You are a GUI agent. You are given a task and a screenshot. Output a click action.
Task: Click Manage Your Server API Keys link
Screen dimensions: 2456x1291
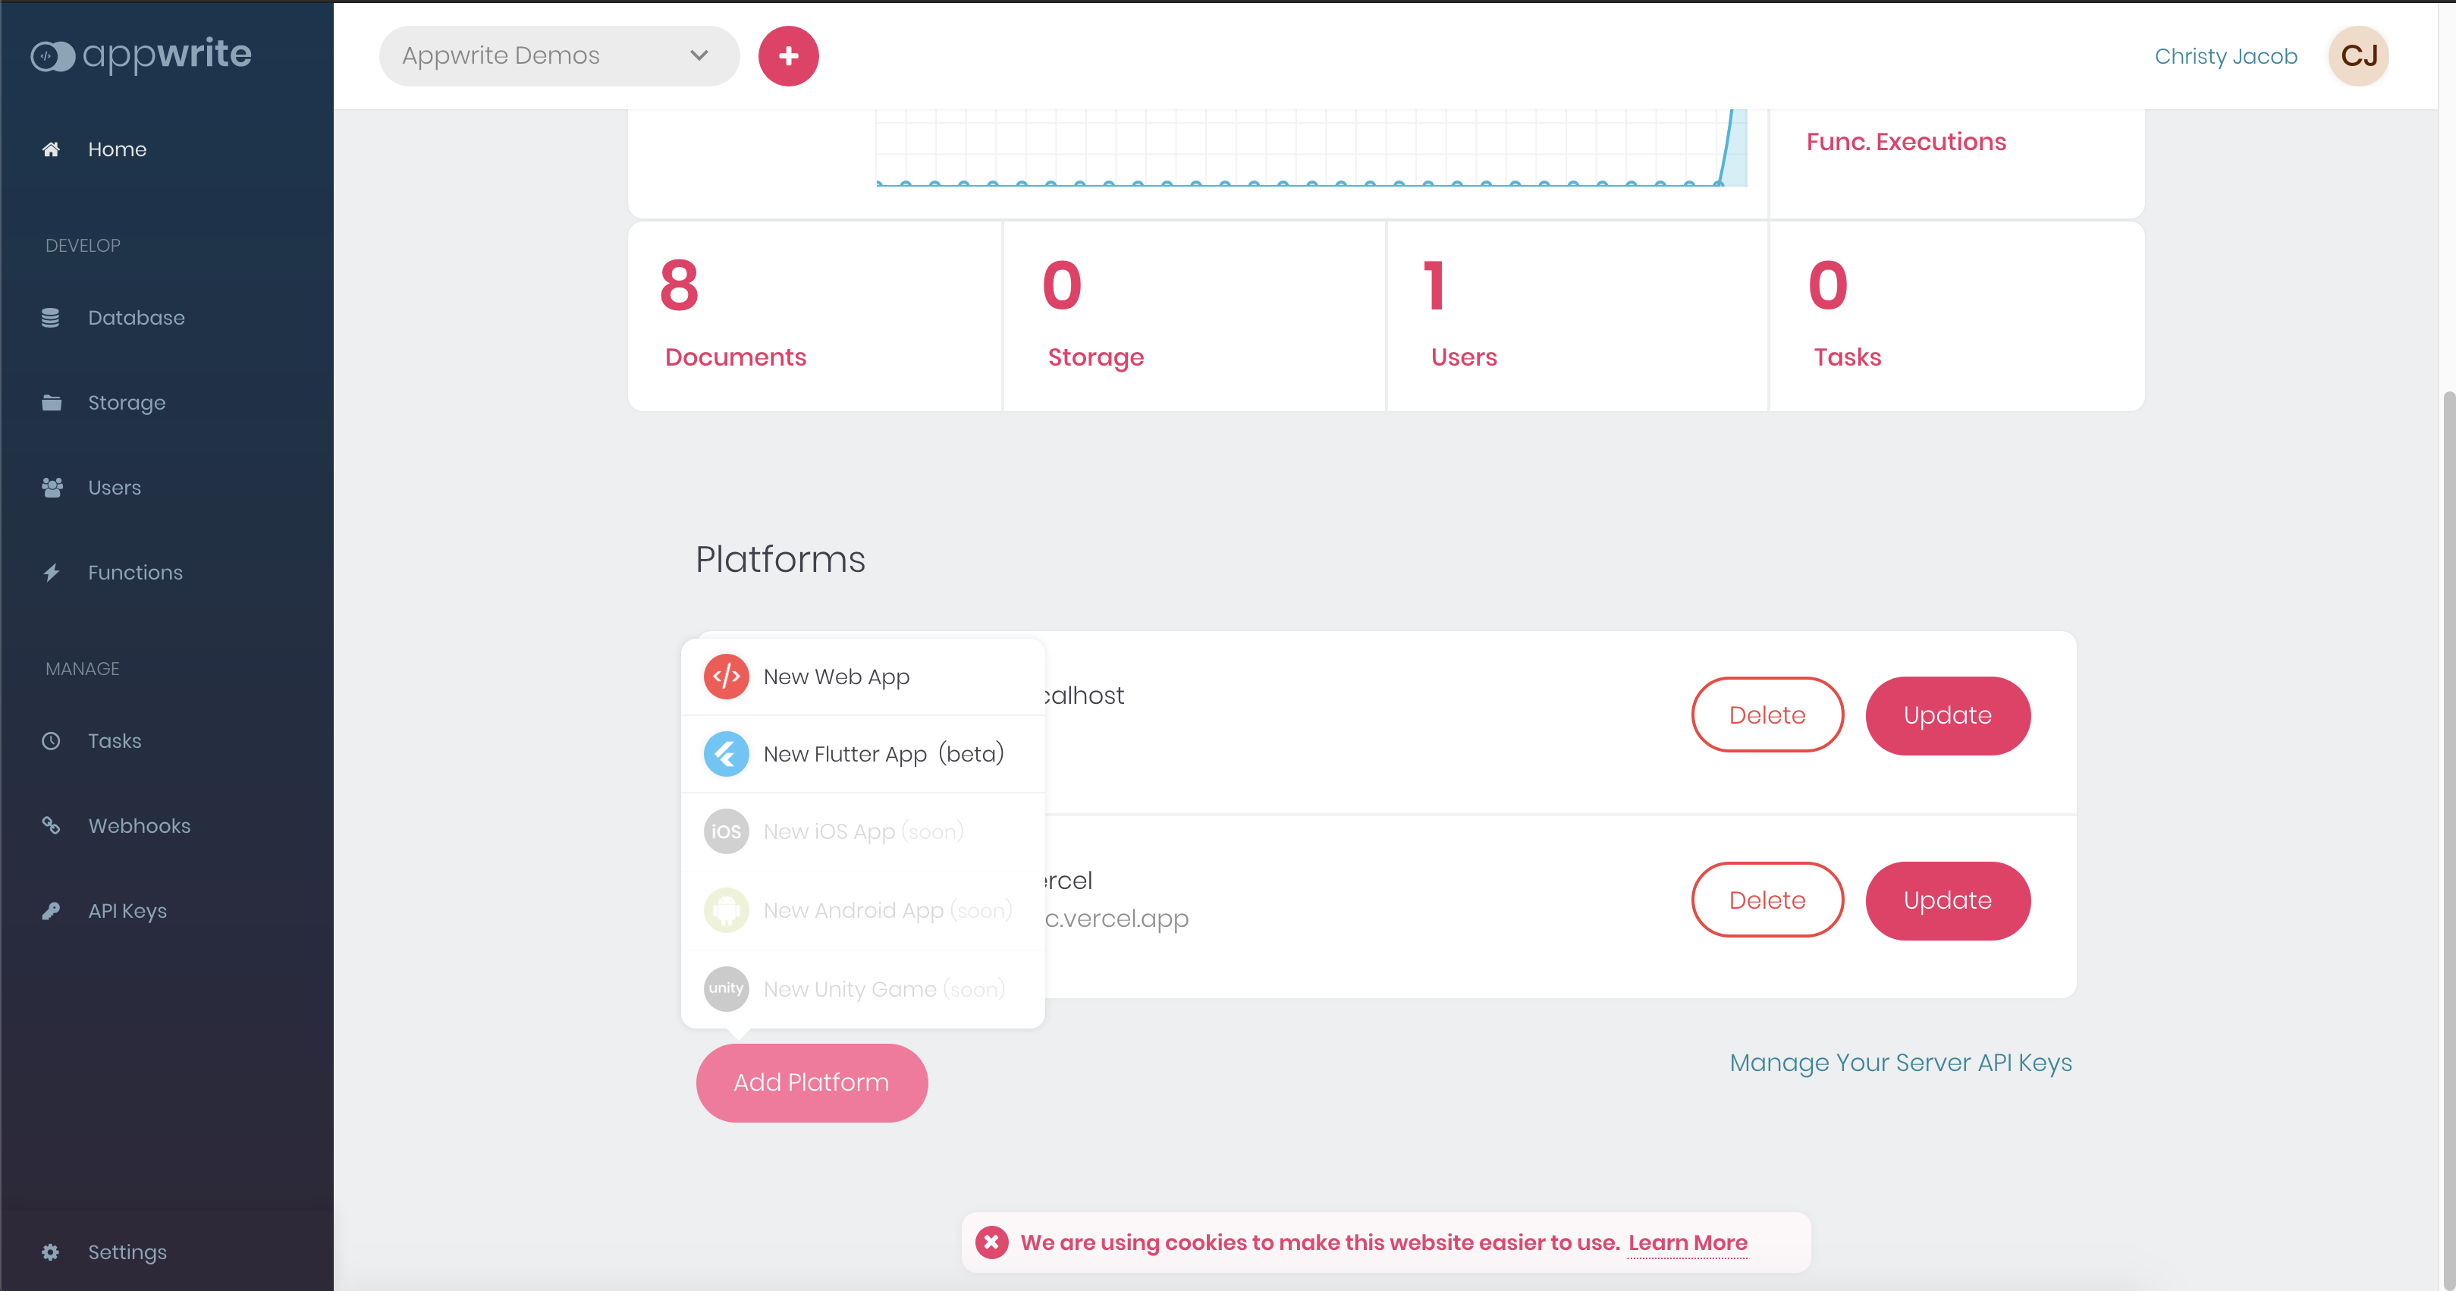1901,1063
